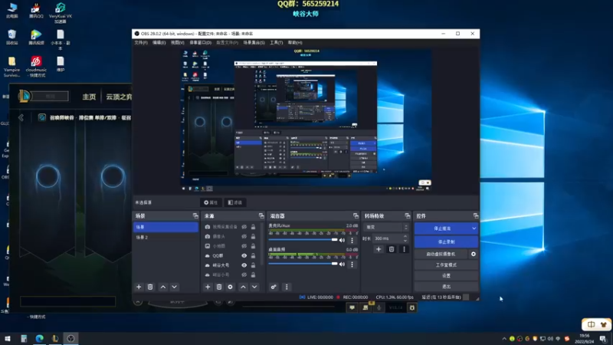613x345 pixels.
Task: Click the 退出 exit button
Action: click(x=446, y=286)
